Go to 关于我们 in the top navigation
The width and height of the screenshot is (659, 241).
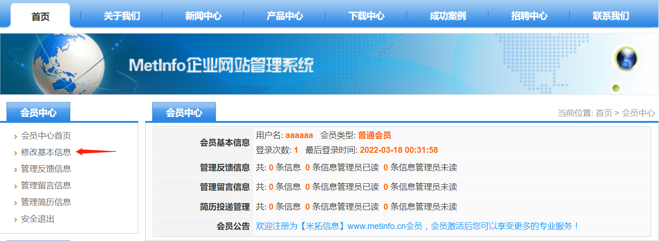coord(122,16)
